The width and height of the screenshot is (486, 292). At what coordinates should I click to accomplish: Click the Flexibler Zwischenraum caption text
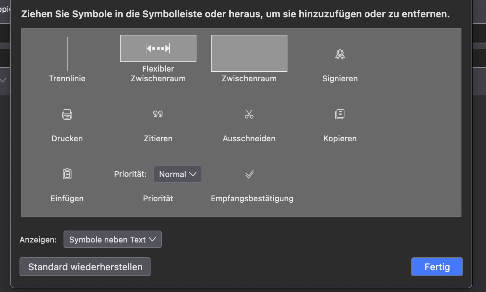click(x=158, y=74)
